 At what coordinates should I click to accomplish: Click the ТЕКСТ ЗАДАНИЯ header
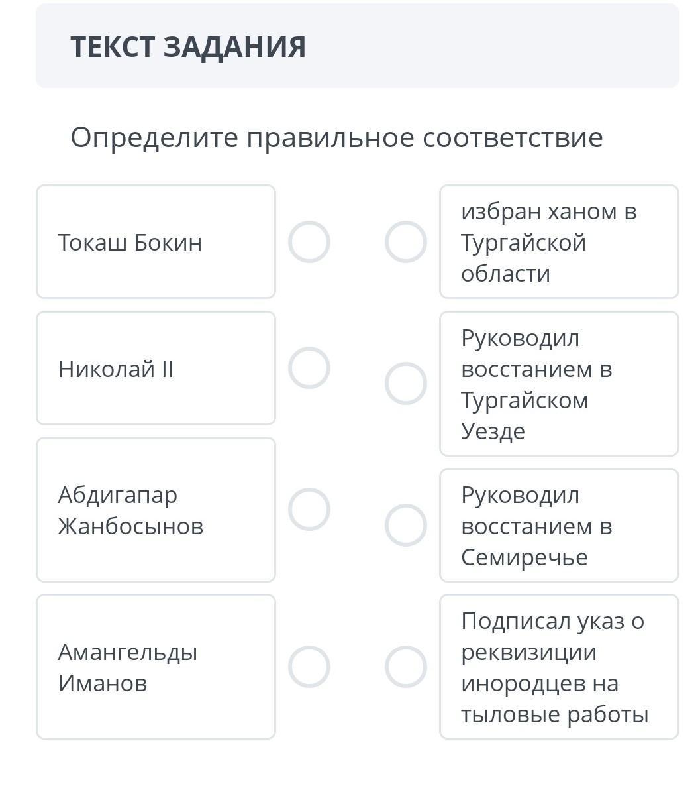[188, 47]
